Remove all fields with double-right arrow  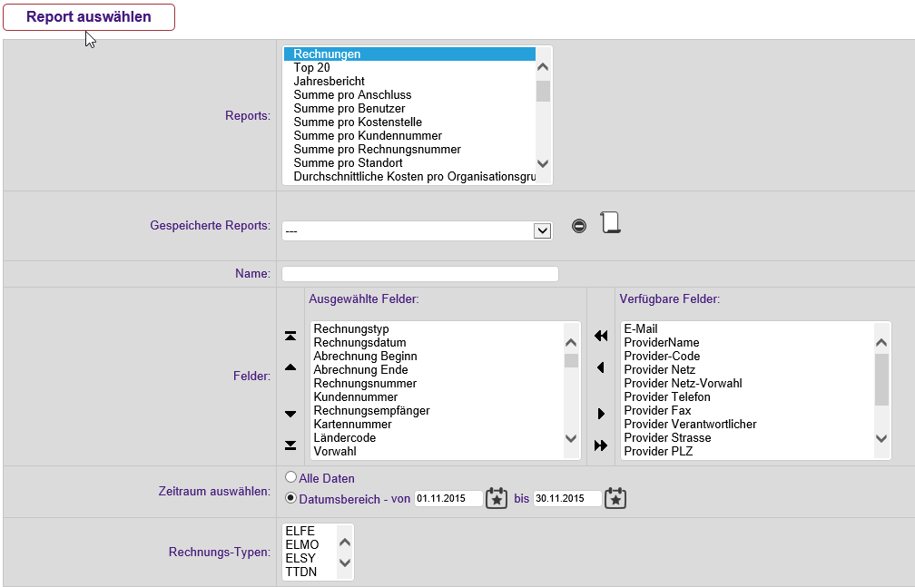tap(600, 445)
